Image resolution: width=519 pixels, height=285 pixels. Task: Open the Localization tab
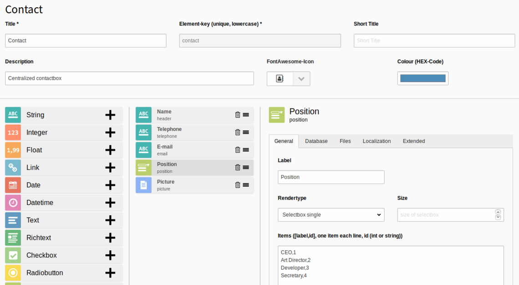point(377,141)
